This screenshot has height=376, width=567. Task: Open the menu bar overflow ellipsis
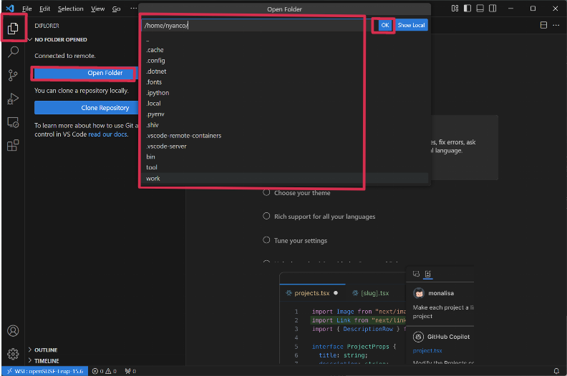point(133,9)
